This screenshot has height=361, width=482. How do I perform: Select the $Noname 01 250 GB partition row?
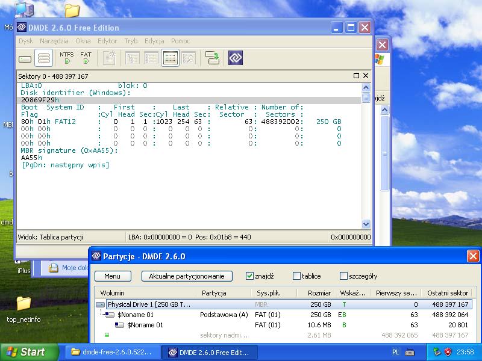[283, 315]
